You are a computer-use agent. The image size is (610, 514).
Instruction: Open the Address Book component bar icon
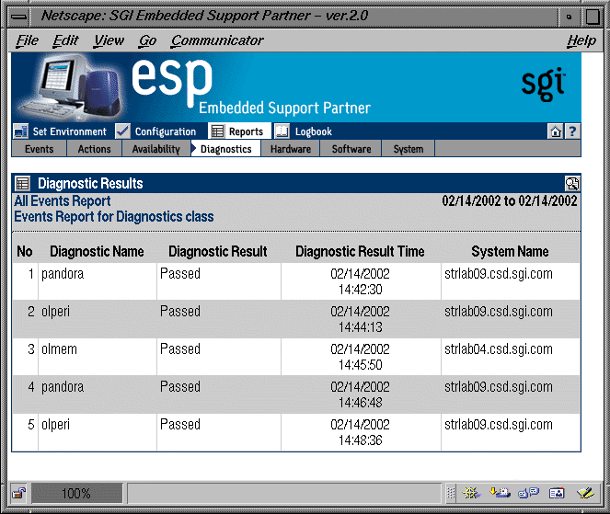pyautogui.click(x=557, y=493)
